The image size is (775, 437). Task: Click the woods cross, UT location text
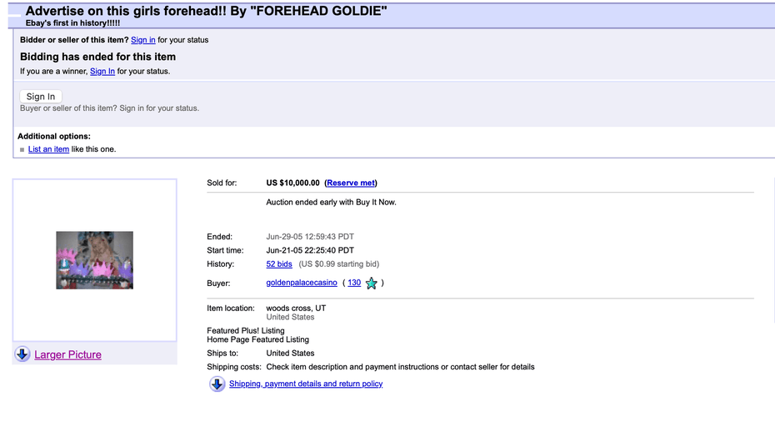(x=296, y=308)
